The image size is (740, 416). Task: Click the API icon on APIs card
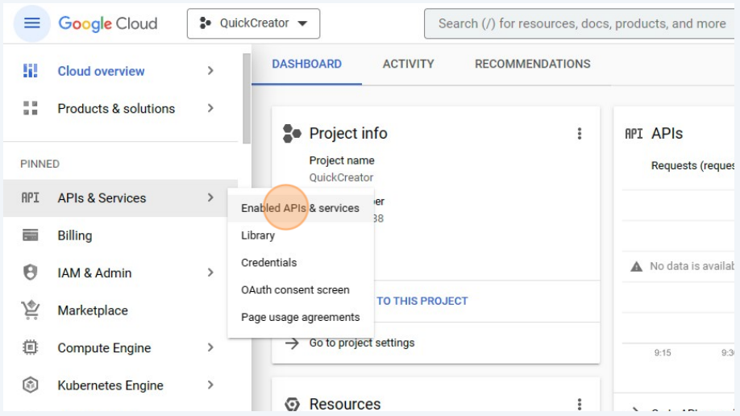point(634,134)
